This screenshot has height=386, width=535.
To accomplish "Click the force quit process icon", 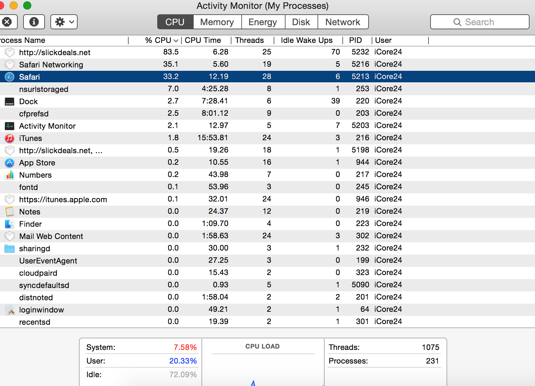I will coord(7,22).
